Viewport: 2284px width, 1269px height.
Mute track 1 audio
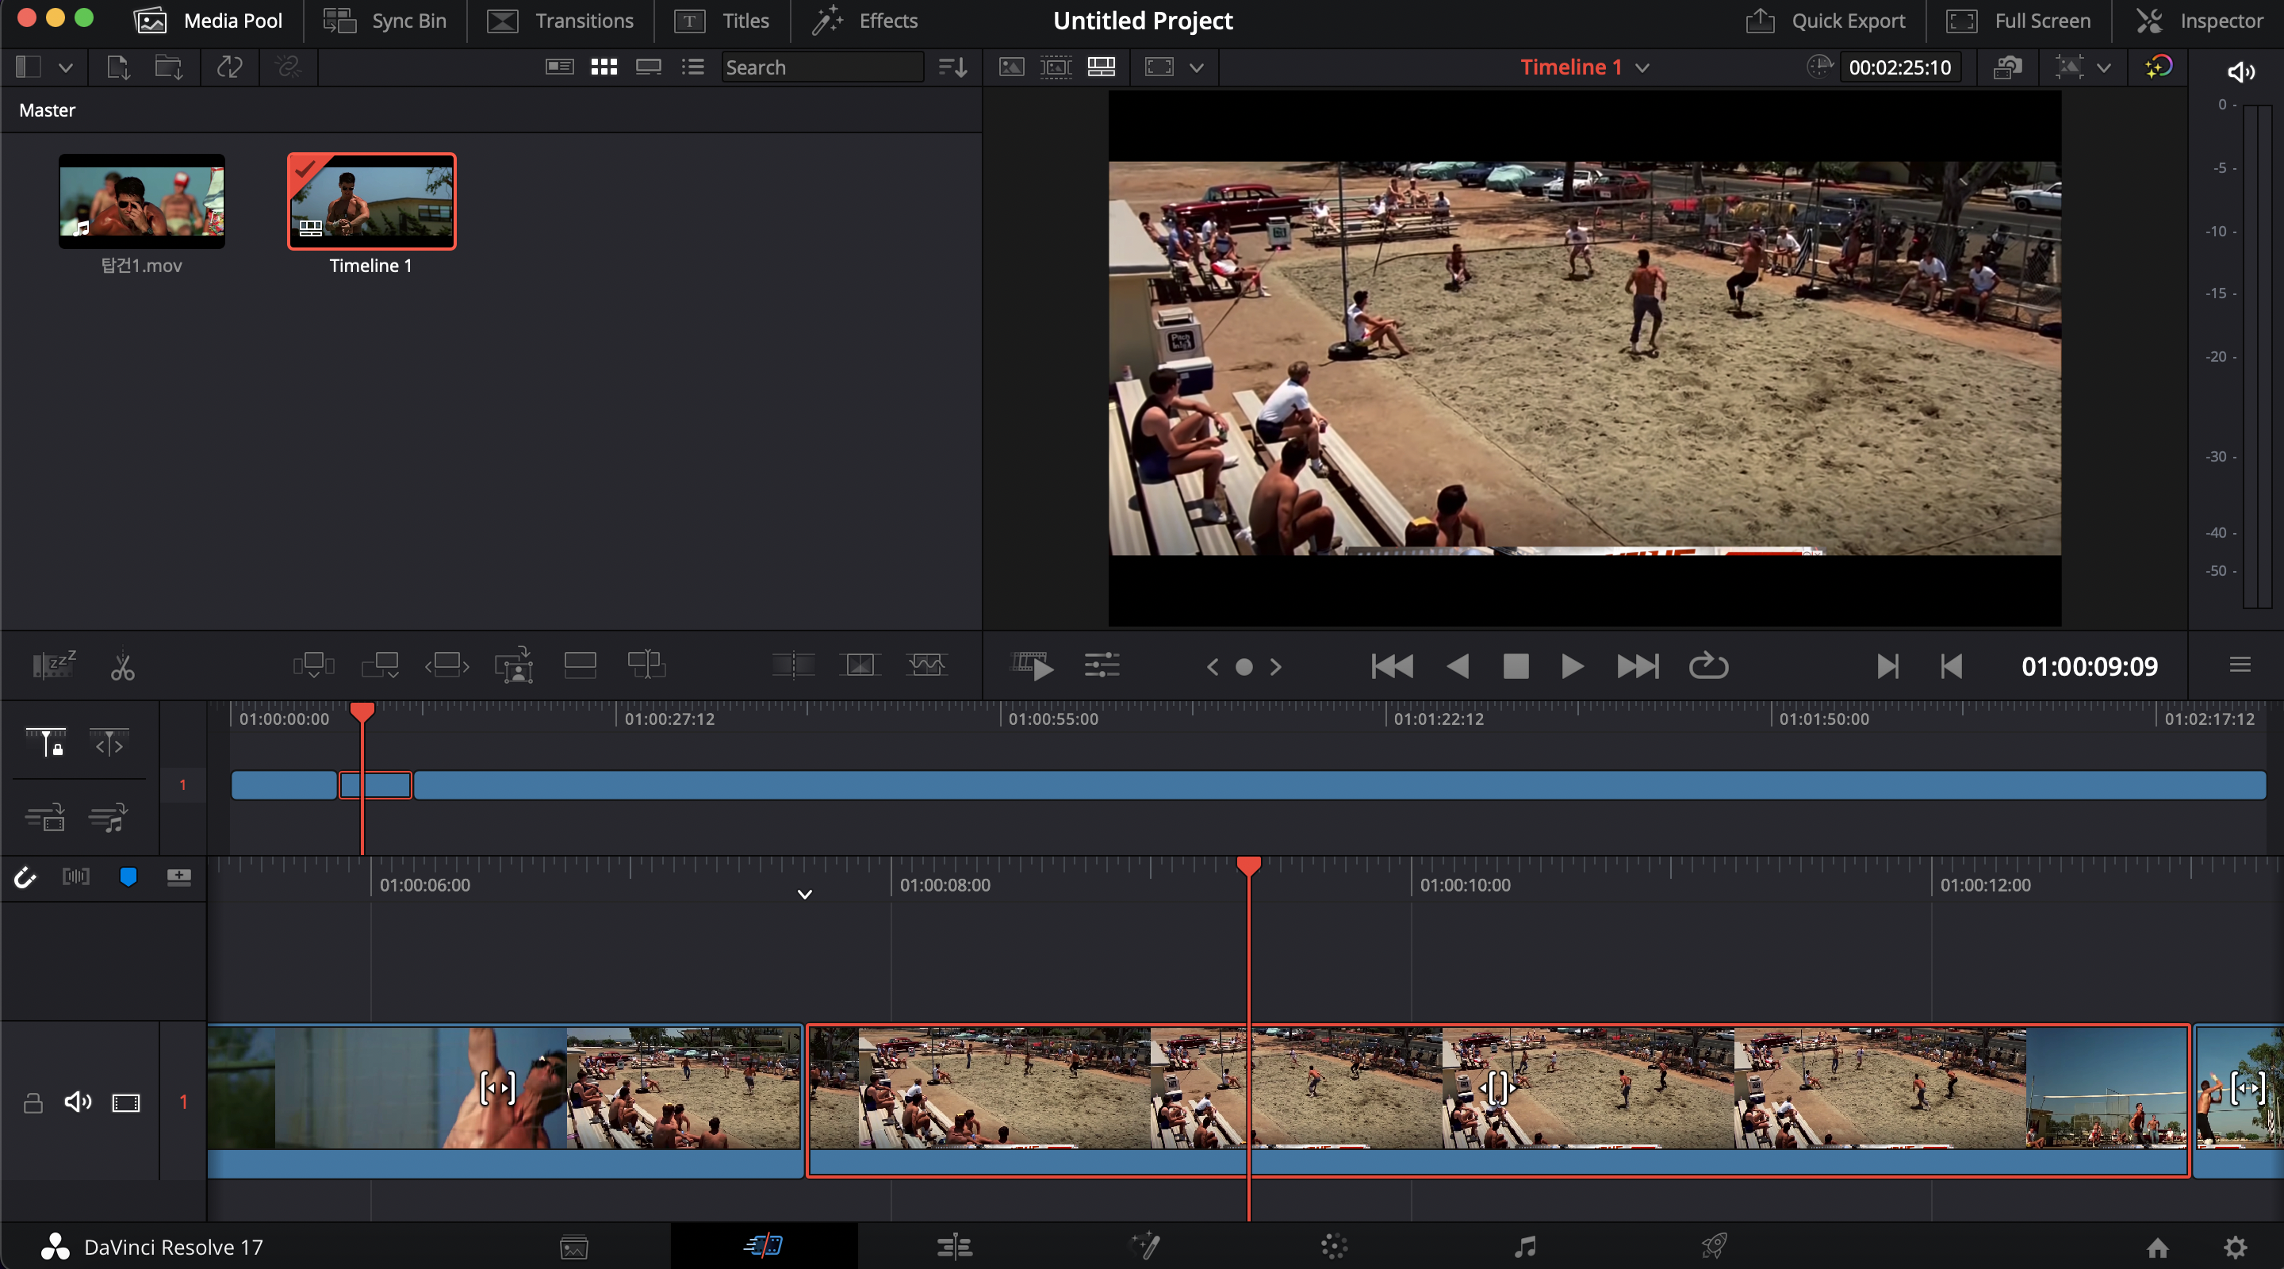click(x=78, y=1102)
